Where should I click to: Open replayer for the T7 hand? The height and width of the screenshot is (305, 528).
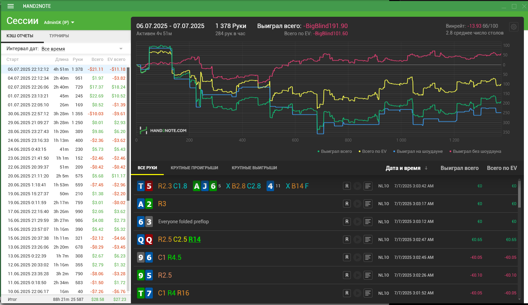[347, 293]
